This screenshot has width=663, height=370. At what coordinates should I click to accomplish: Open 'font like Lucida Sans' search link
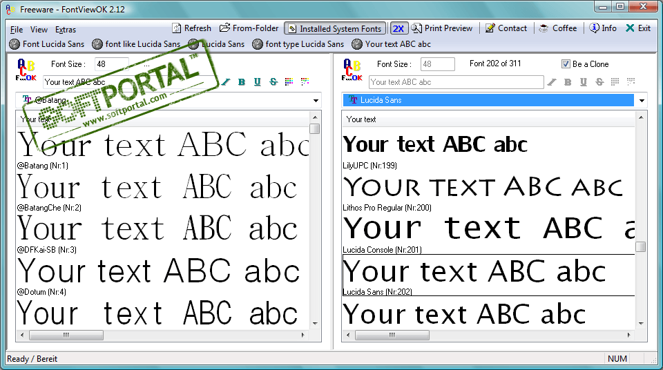(x=136, y=44)
